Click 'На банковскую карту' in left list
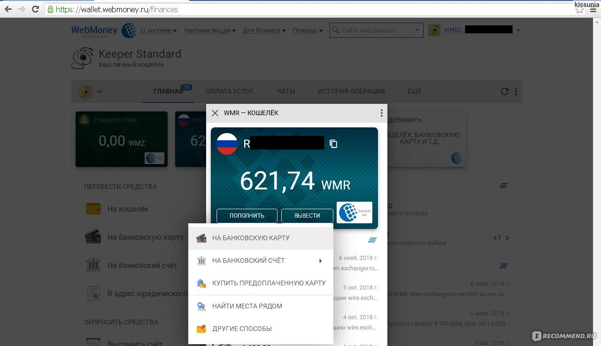601x346 pixels. [x=146, y=237]
